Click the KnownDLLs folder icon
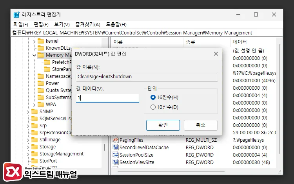The width and height of the screenshot is (294, 184). point(41,48)
